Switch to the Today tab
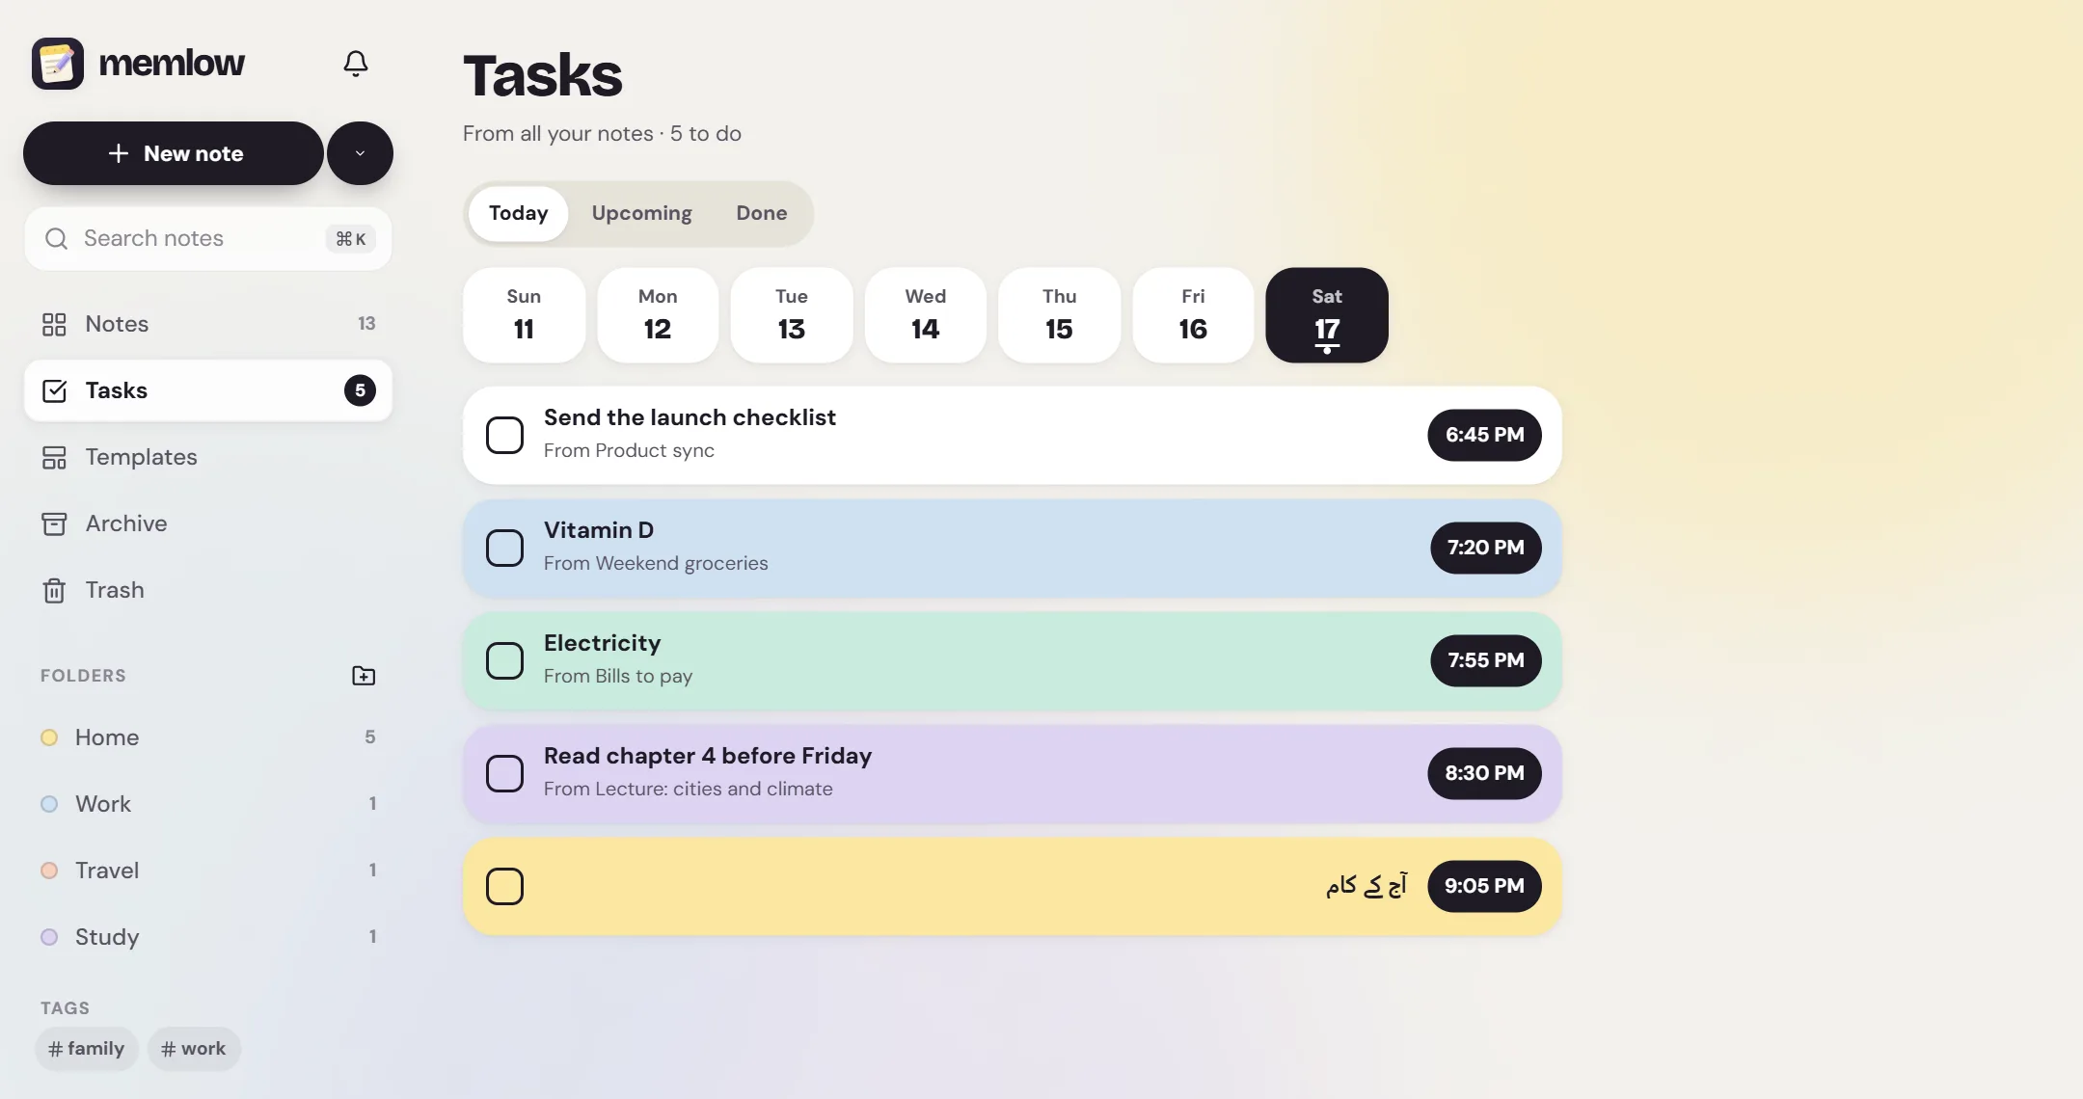Screen dimensions: 2083x1099 518,213
